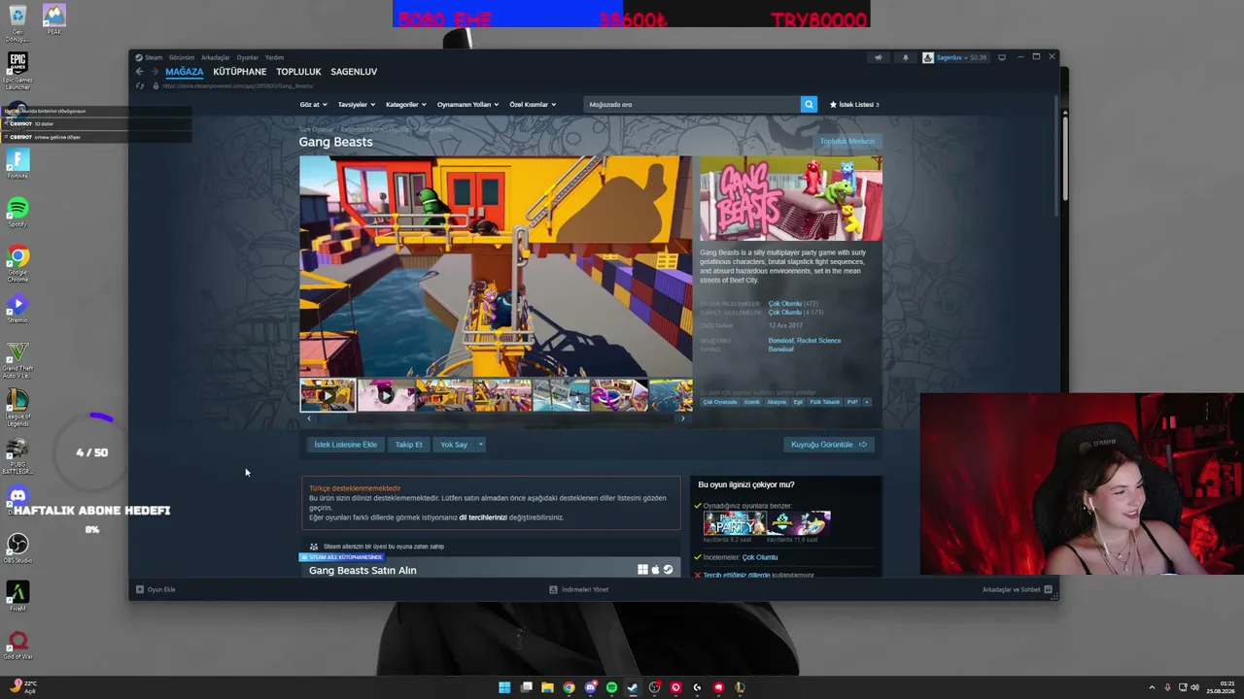Select the League of Legends desktop icon

click(17, 408)
